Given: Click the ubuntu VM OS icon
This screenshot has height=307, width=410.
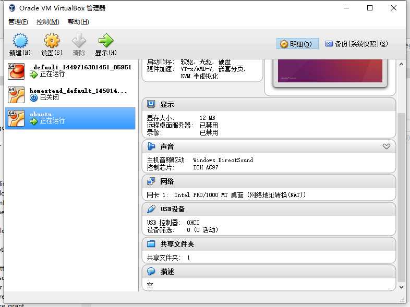Looking at the screenshot, I should click(x=16, y=118).
